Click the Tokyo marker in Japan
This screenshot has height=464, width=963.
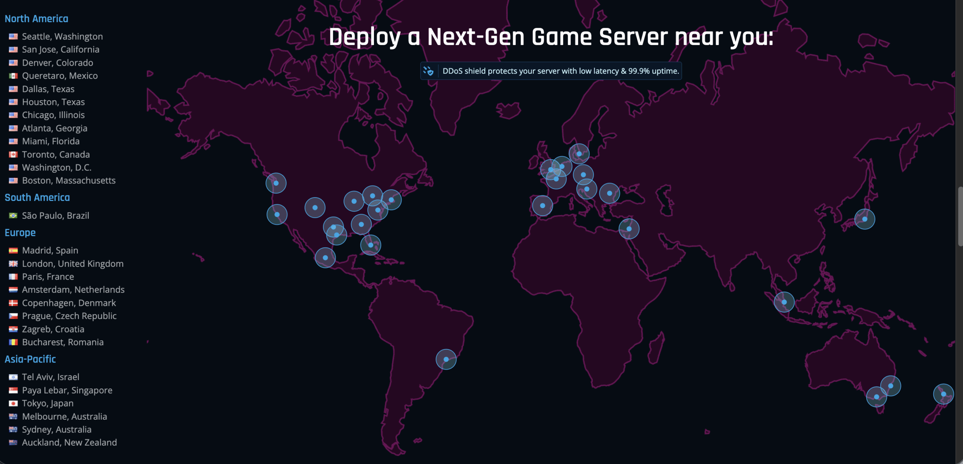pos(864,219)
